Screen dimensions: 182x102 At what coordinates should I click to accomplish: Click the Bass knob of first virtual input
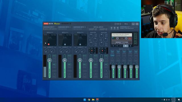coord(91,44)
